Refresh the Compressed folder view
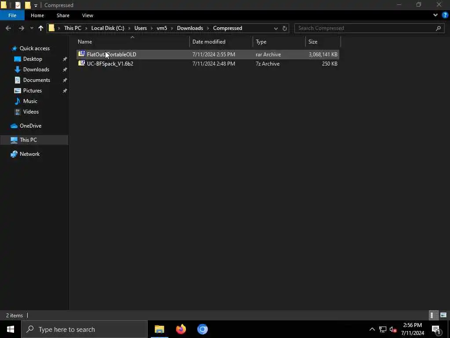Image resolution: width=450 pixels, height=338 pixels. click(284, 28)
